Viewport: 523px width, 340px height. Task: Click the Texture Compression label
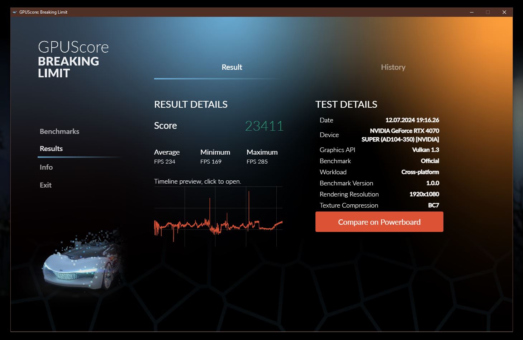click(349, 205)
